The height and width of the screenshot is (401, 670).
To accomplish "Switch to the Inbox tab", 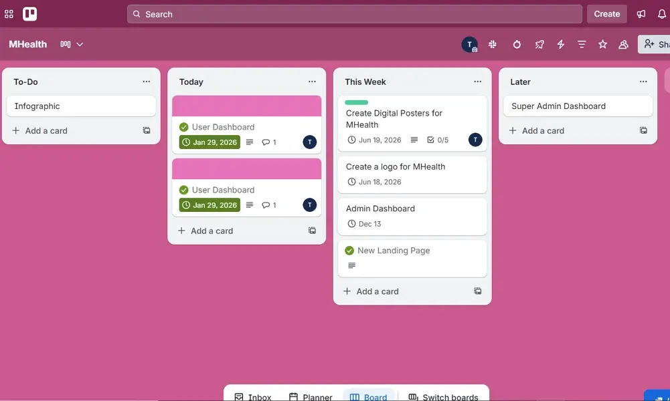I will (x=253, y=396).
